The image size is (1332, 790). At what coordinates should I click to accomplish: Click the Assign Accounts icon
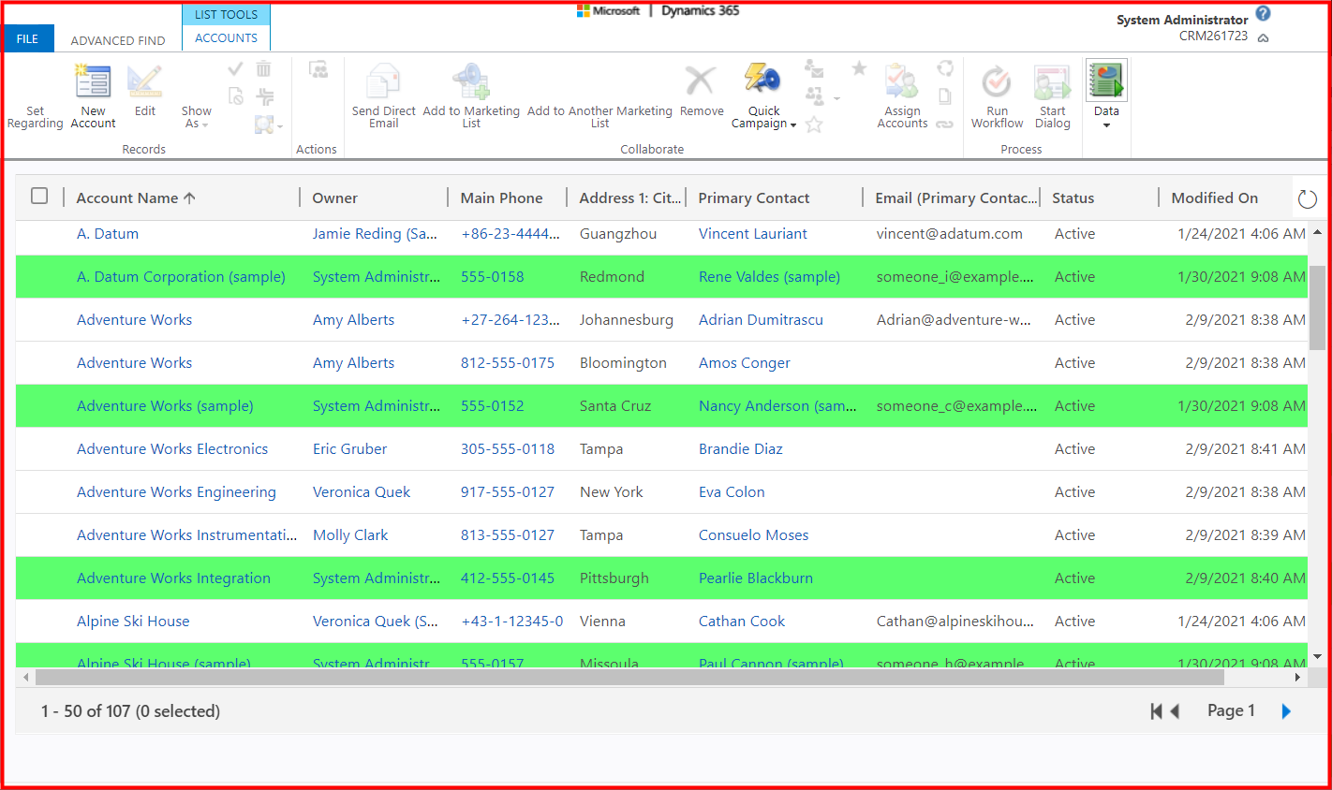tap(902, 81)
